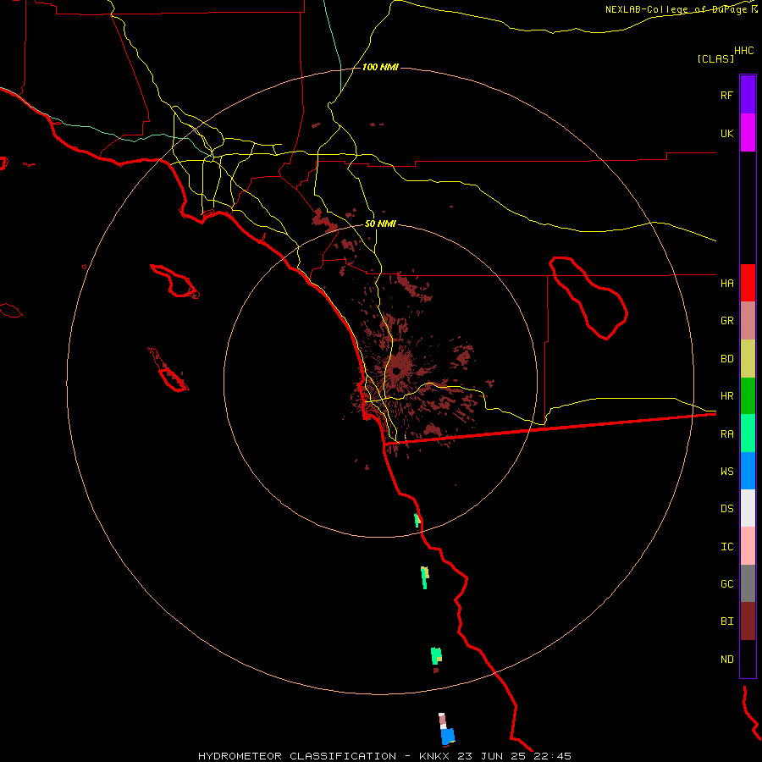Click the 'WS' legend label
This screenshot has width=762, height=762.
pos(727,472)
